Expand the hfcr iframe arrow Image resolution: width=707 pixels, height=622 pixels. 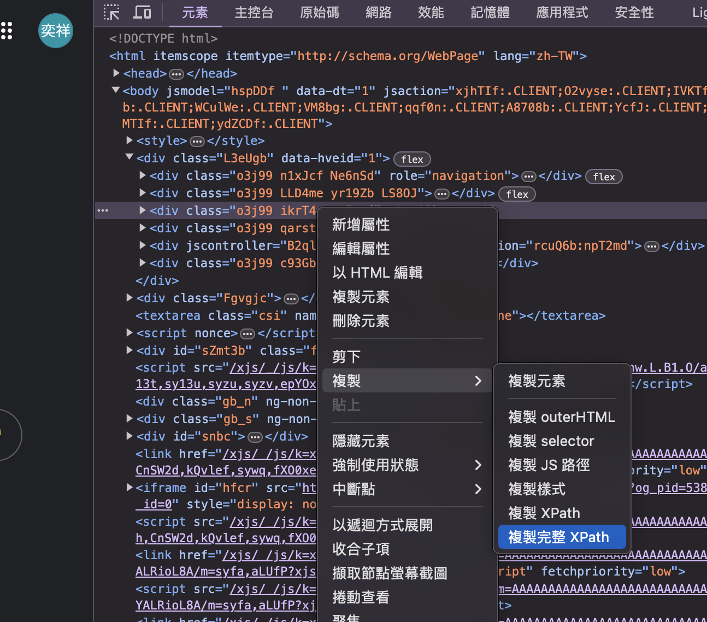129,487
